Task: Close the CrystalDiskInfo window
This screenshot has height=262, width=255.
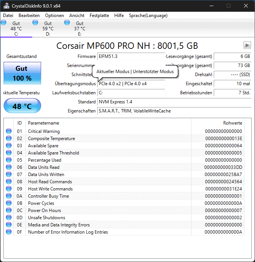Action: [x=246, y=6]
